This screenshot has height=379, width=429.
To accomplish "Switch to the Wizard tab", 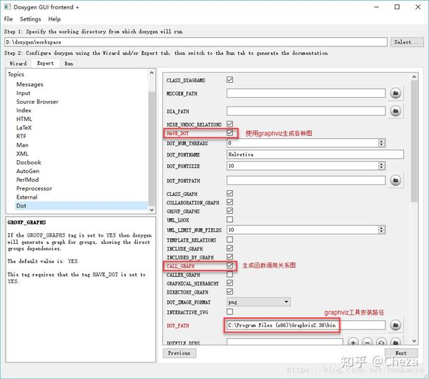I will coord(19,63).
